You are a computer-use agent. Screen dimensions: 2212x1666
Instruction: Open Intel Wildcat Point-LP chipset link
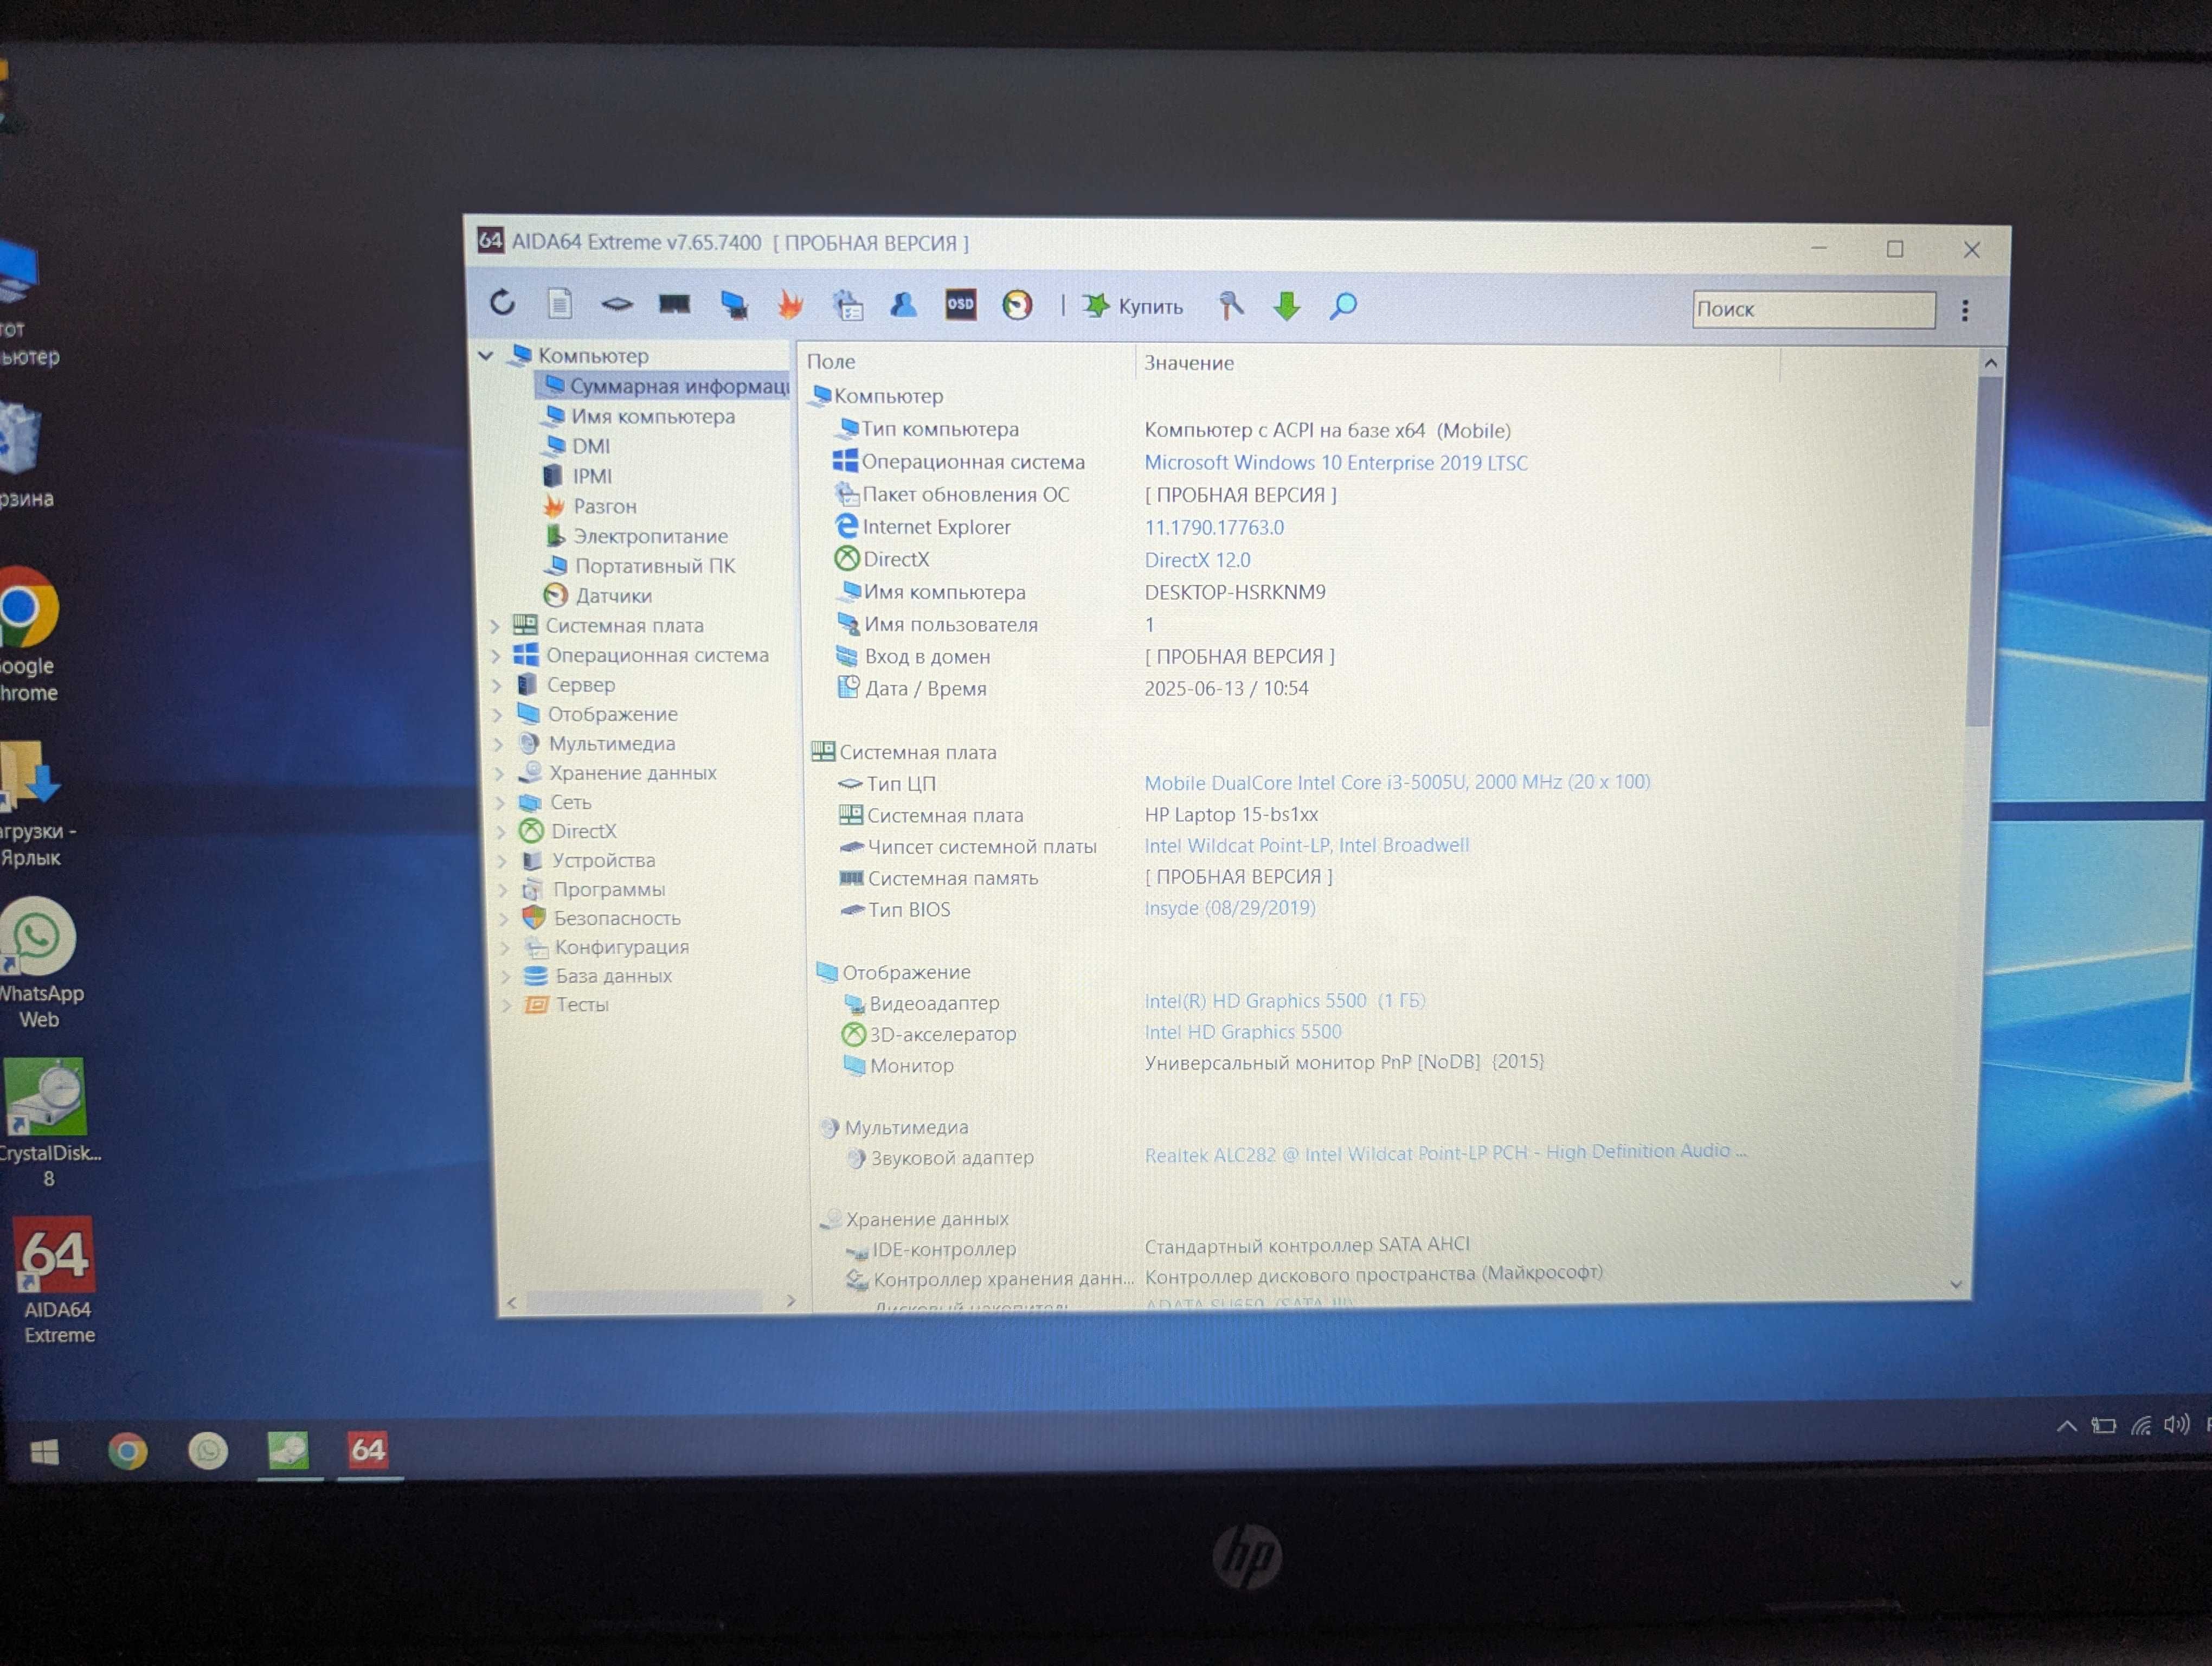(x=1307, y=845)
